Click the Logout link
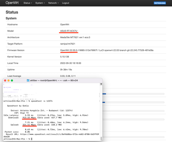This screenshot has width=172, height=142. click(66, 3)
